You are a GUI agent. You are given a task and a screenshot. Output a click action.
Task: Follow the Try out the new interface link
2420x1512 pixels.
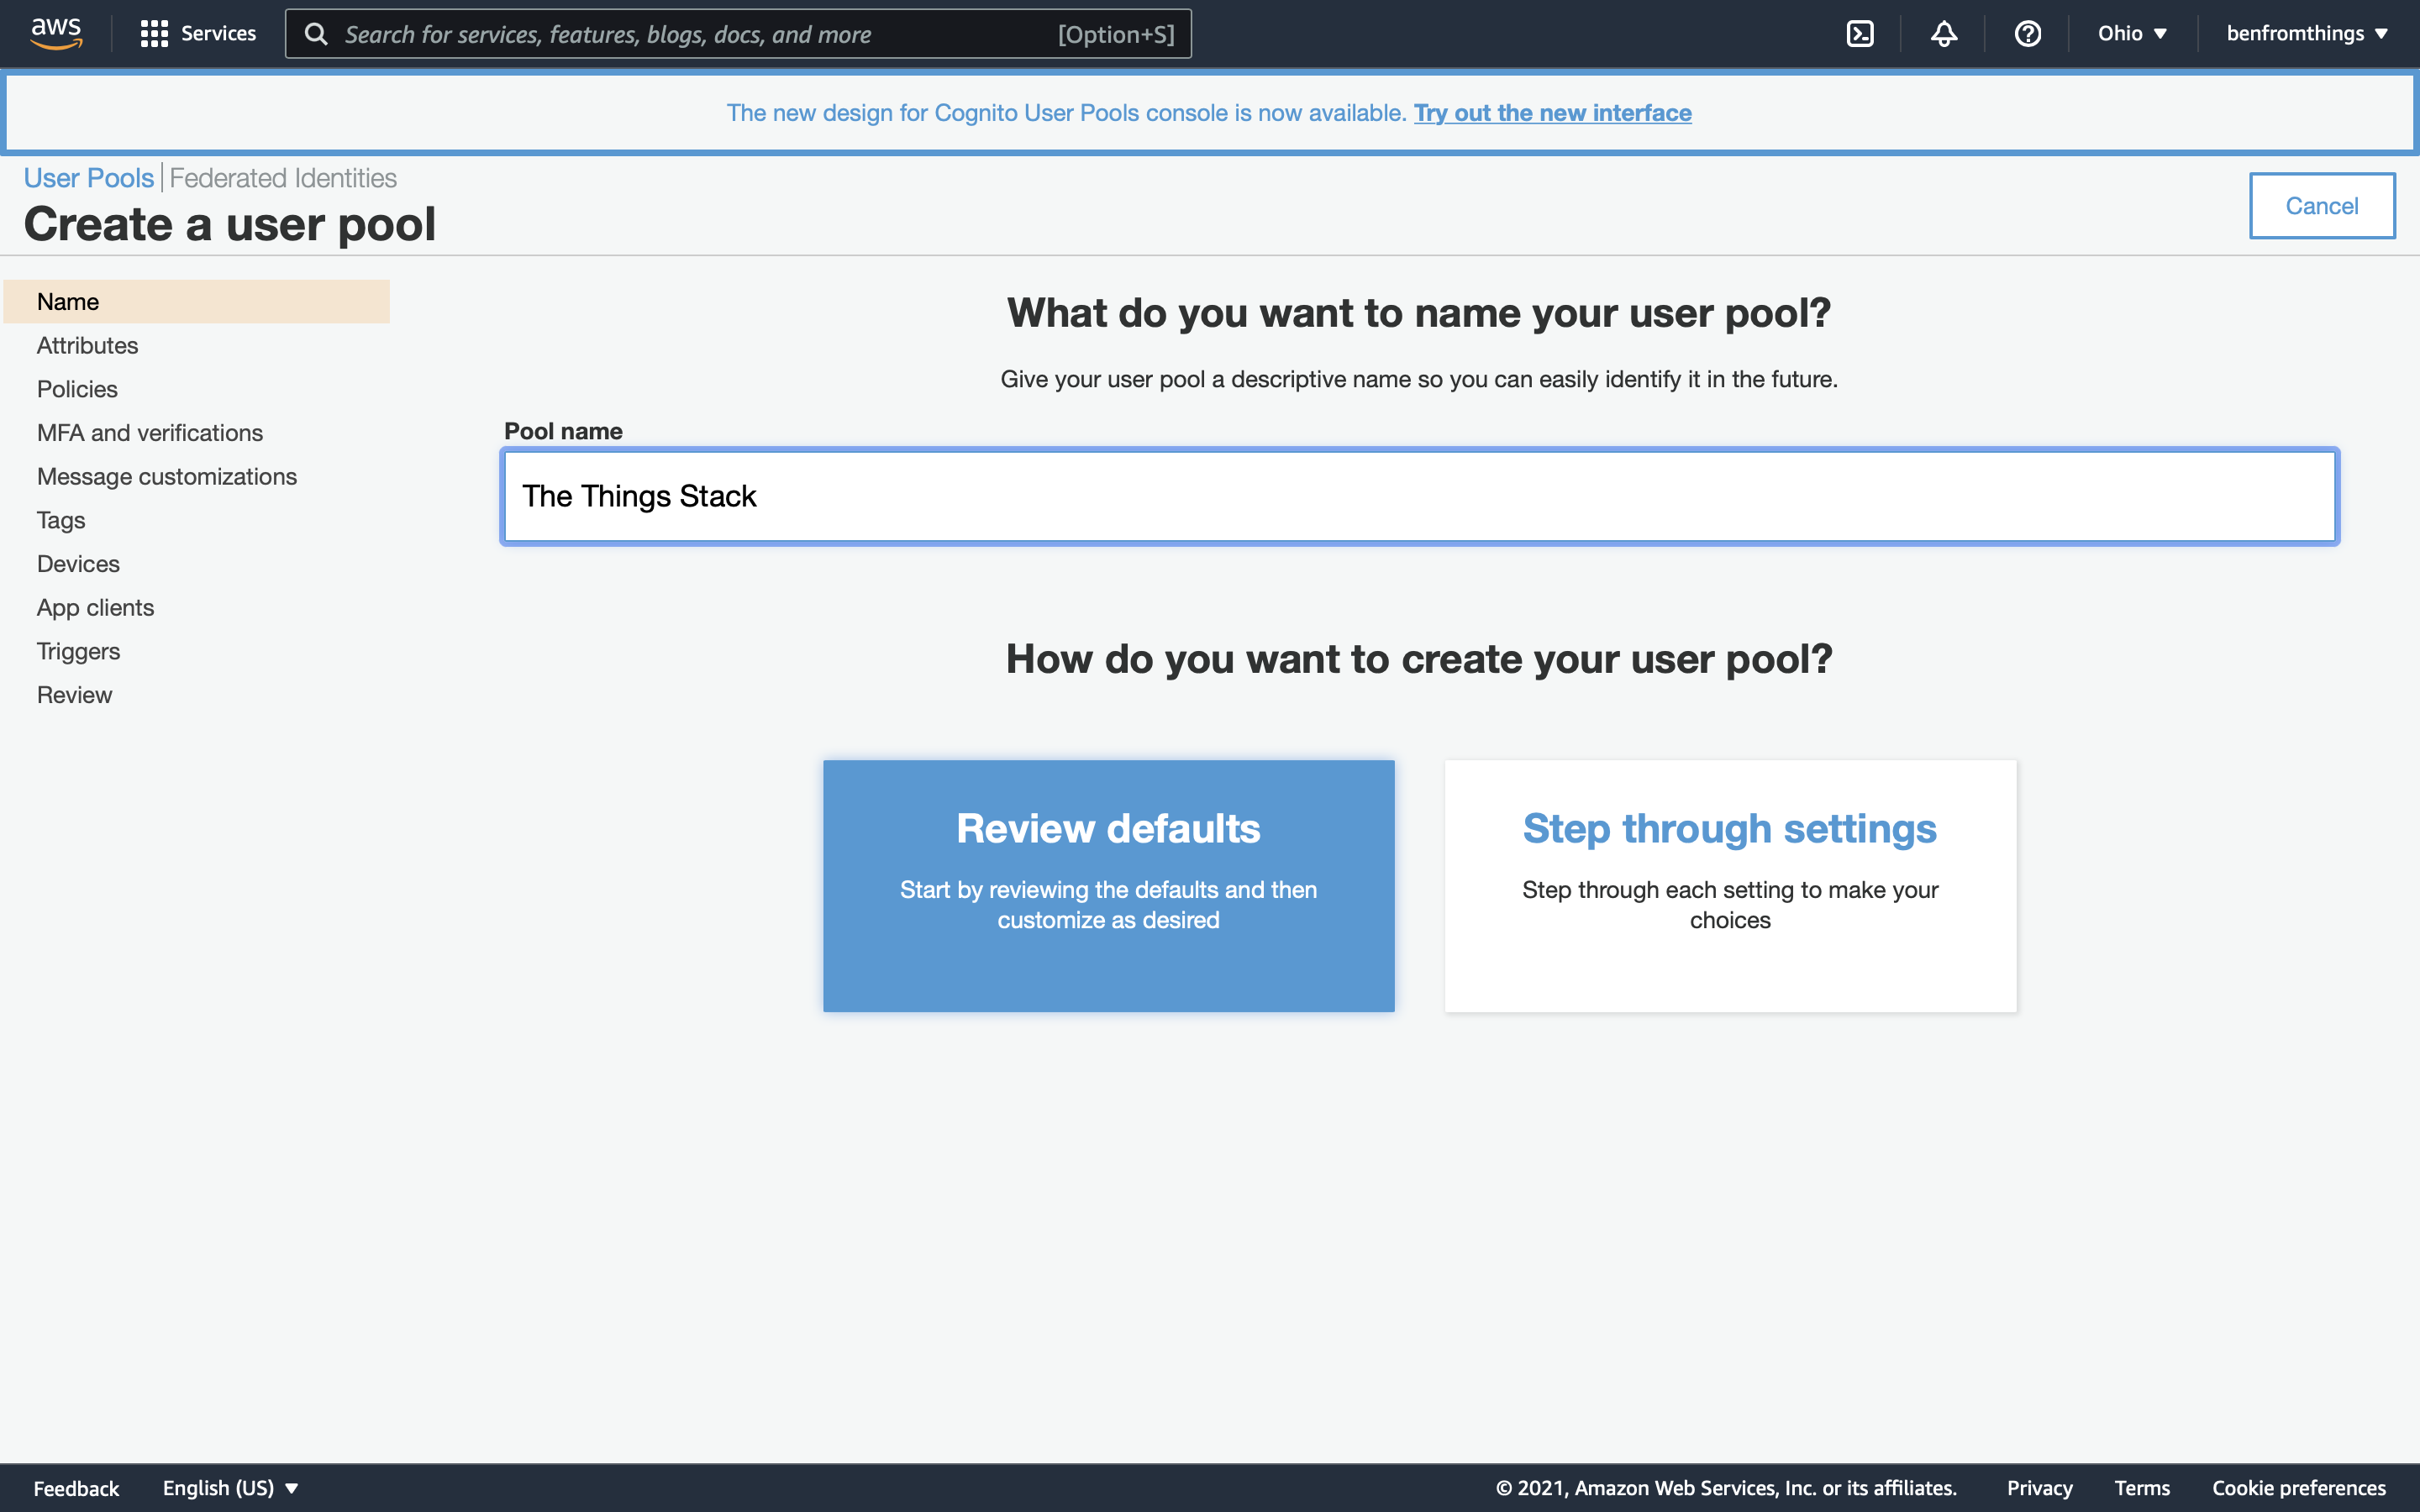(x=1552, y=113)
